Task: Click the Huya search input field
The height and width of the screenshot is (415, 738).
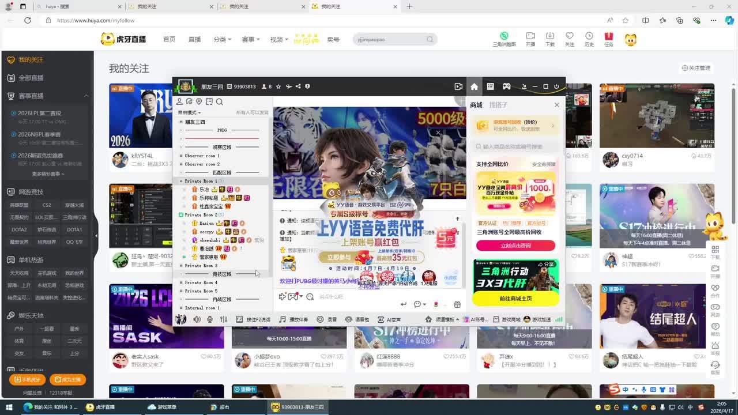Action: [390, 39]
